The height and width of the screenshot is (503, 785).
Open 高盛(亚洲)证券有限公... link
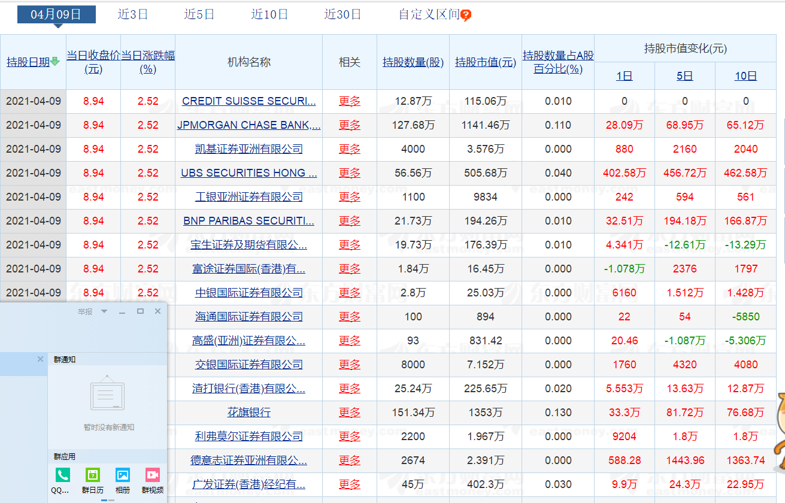click(249, 341)
